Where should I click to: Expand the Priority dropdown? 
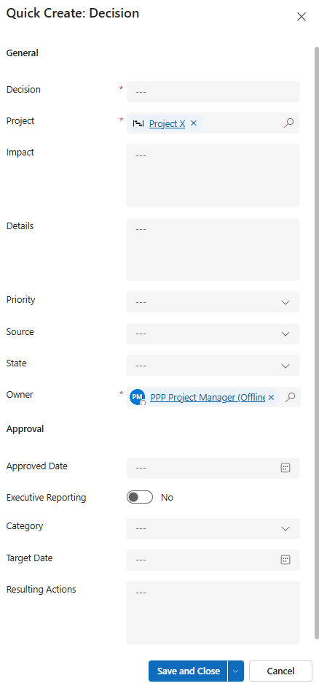213,302
